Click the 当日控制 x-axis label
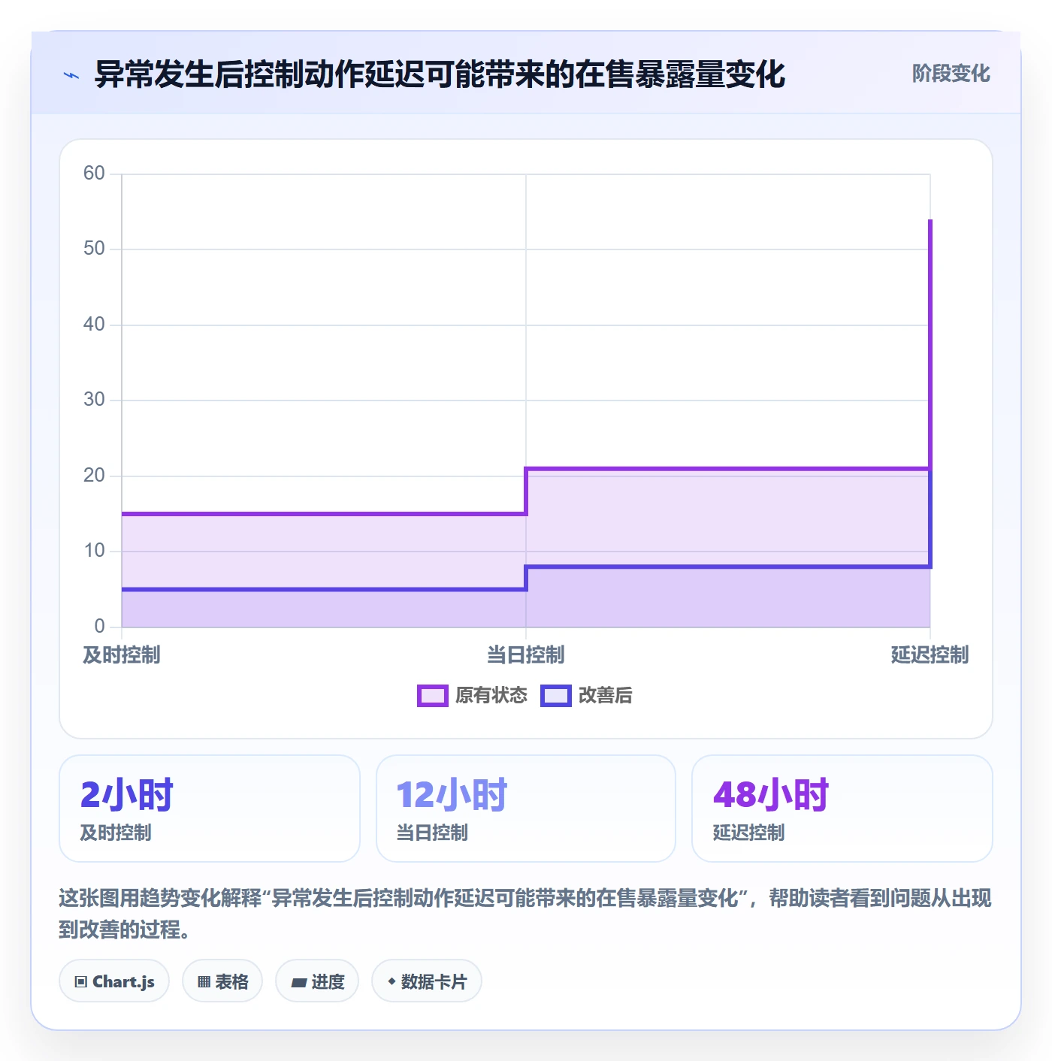Viewport: 1052px width, 1061px height. click(526, 655)
